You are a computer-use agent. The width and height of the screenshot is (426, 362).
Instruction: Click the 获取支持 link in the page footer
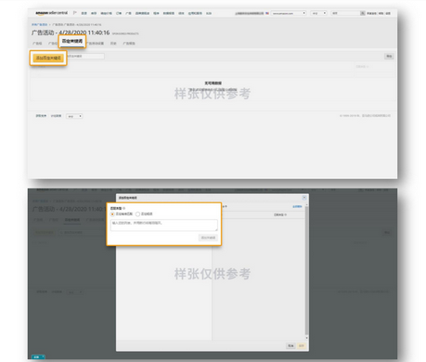click(x=41, y=116)
